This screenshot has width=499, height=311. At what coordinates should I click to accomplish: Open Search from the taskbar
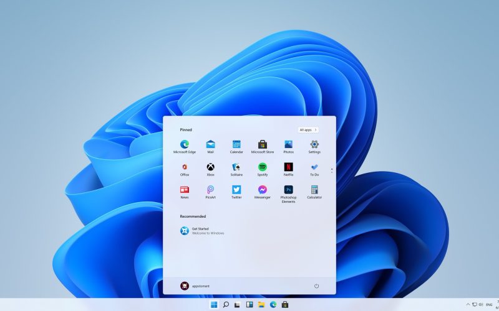[x=226, y=305]
